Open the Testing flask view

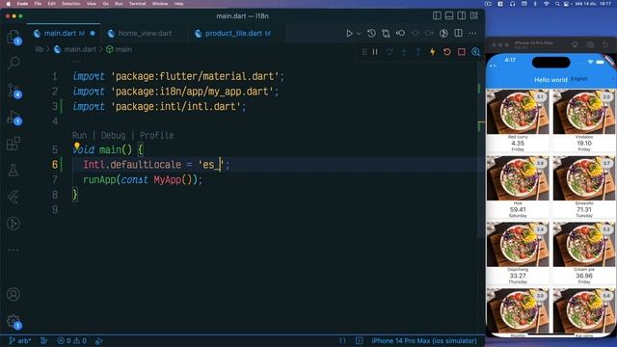point(13,171)
